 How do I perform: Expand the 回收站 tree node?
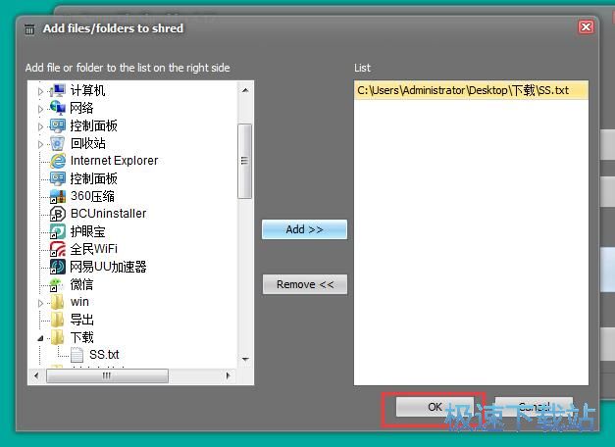coord(40,144)
